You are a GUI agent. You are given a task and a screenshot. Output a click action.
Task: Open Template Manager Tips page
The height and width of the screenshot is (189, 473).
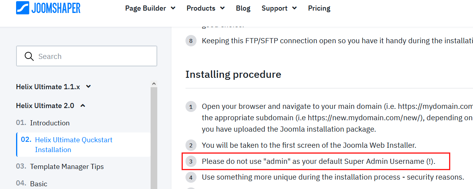click(67, 167)
